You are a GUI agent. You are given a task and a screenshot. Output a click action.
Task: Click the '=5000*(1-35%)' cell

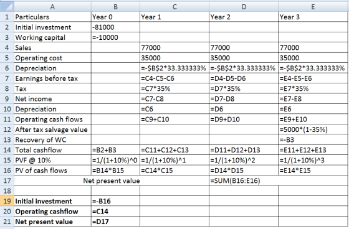point(313,129)
